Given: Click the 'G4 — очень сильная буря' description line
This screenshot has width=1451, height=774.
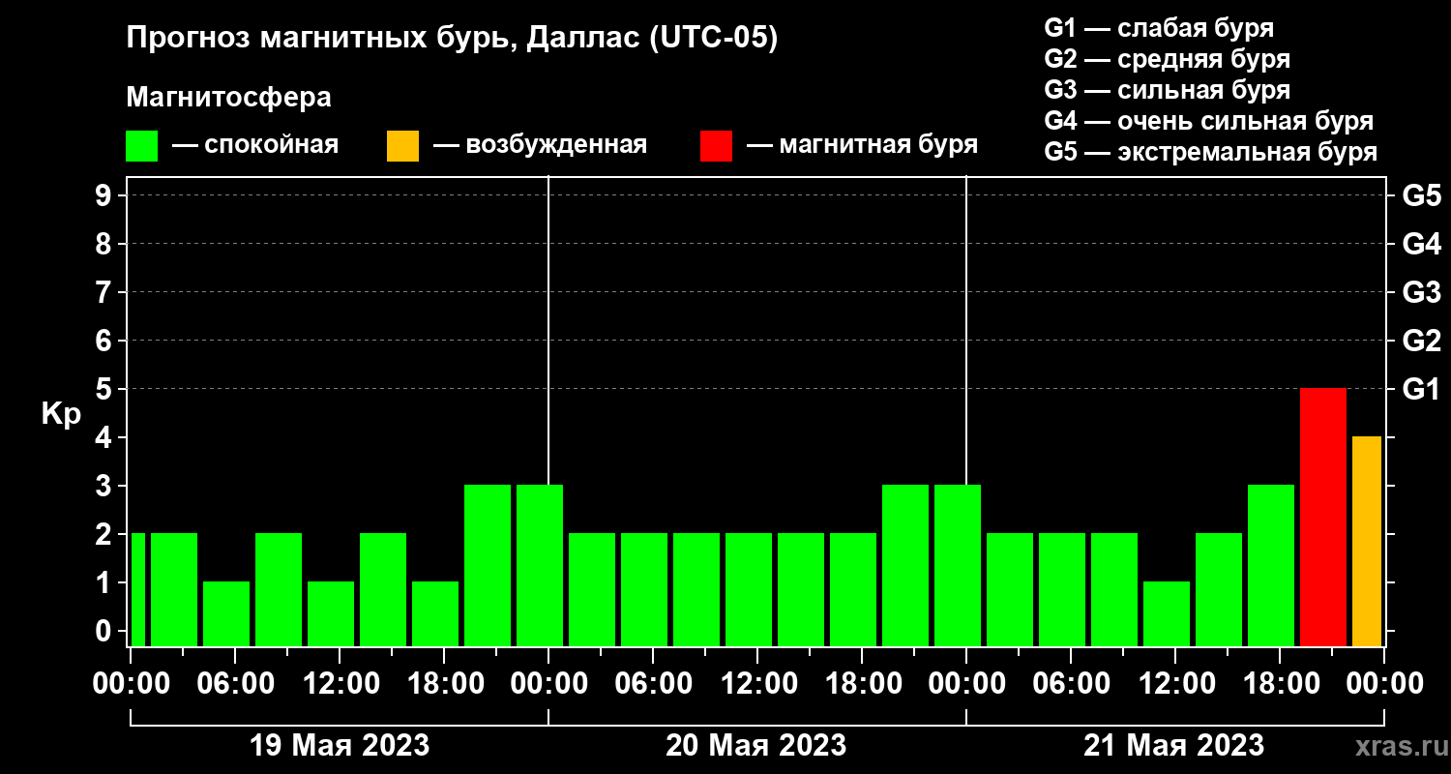Looking at the screenshot, I should [x=1209, y=121].
